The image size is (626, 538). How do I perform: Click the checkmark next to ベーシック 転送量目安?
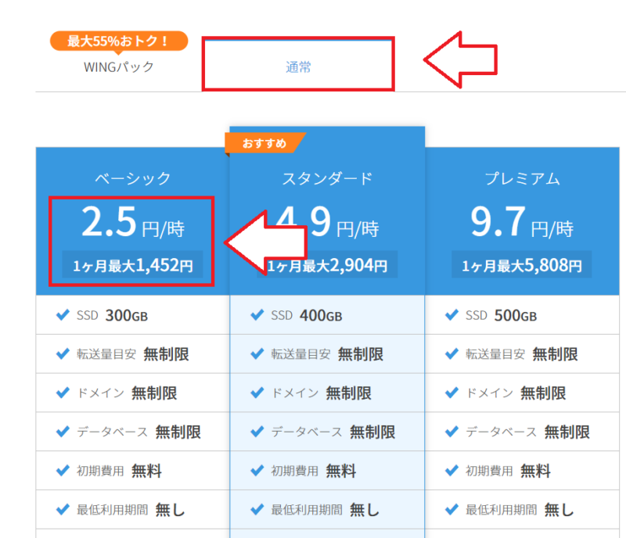click(63, 354)
